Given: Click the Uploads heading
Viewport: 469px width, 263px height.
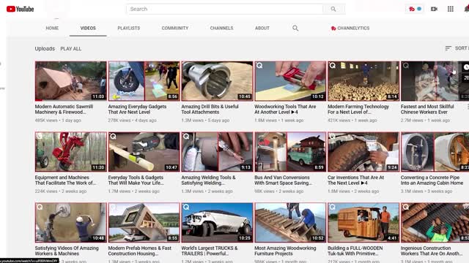Looking at the screenshot, I should click(45, 49).
